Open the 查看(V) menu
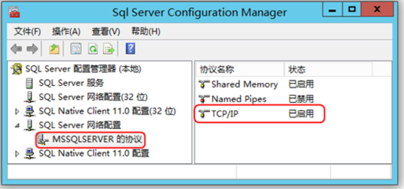This screenshot has width=404, height=189. [106, 32]
